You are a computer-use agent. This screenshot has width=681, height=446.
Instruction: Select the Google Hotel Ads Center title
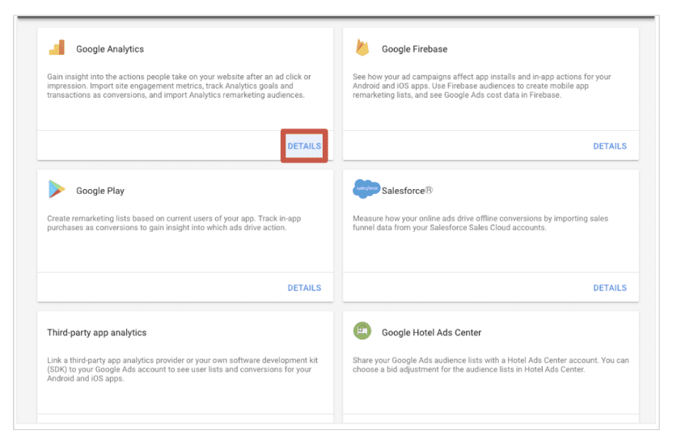(x=431, y=332)
